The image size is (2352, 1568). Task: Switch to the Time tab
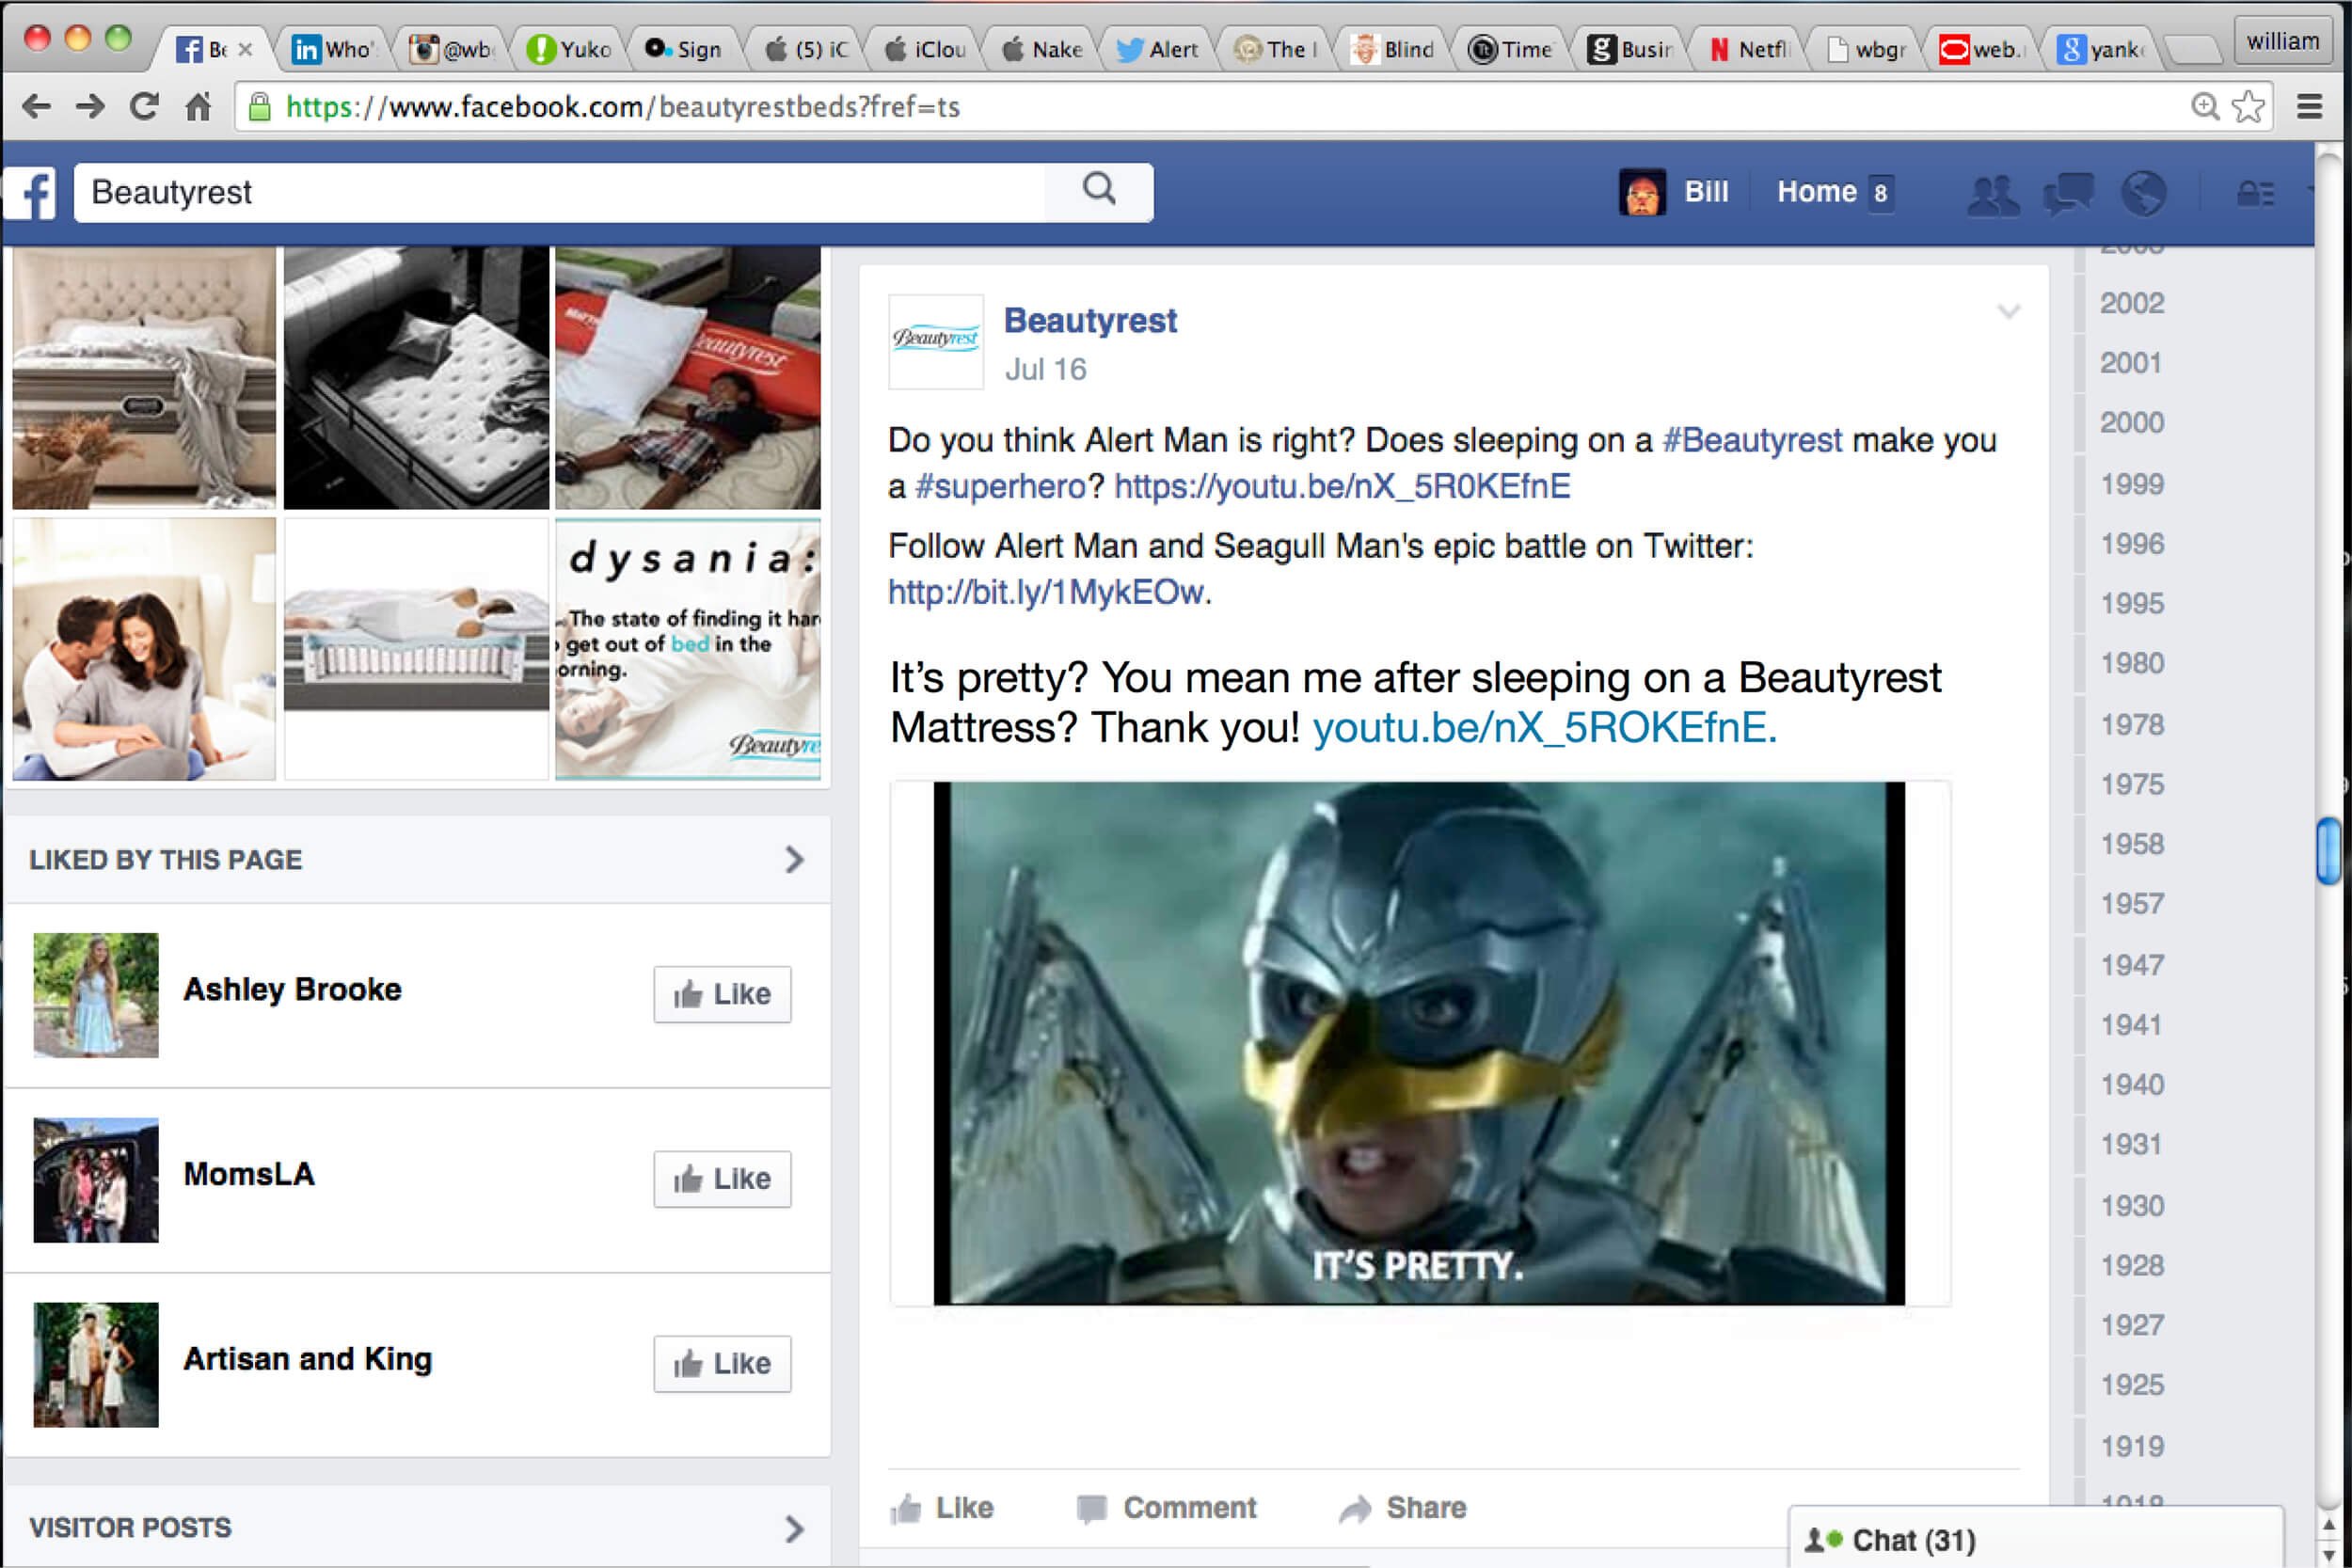point(1511,49)
